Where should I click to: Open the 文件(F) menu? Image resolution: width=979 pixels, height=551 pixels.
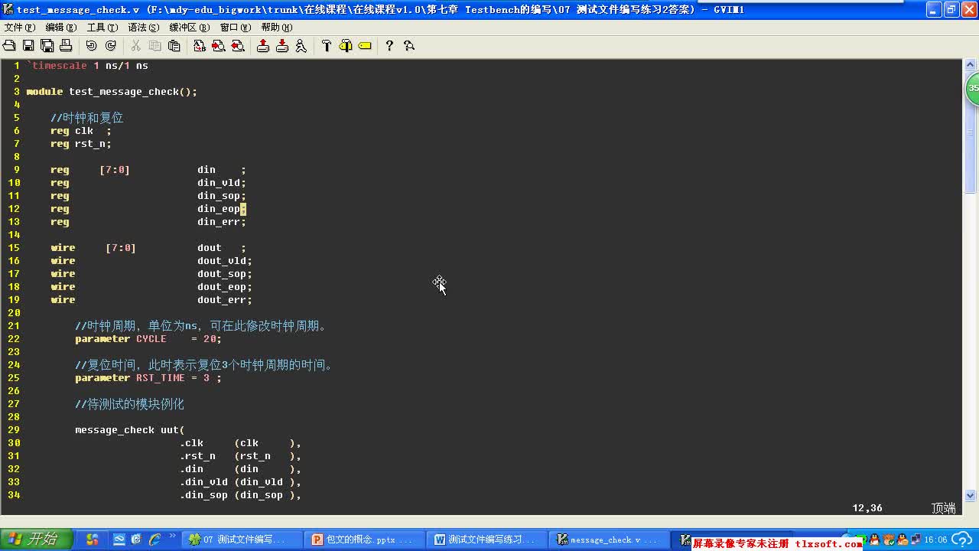pyautogui.click(x=20, y=27)
